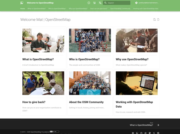The image size is (180, 134).
Task: Open the large conference crowd photo thumbnail
Action: coord(90,83)
